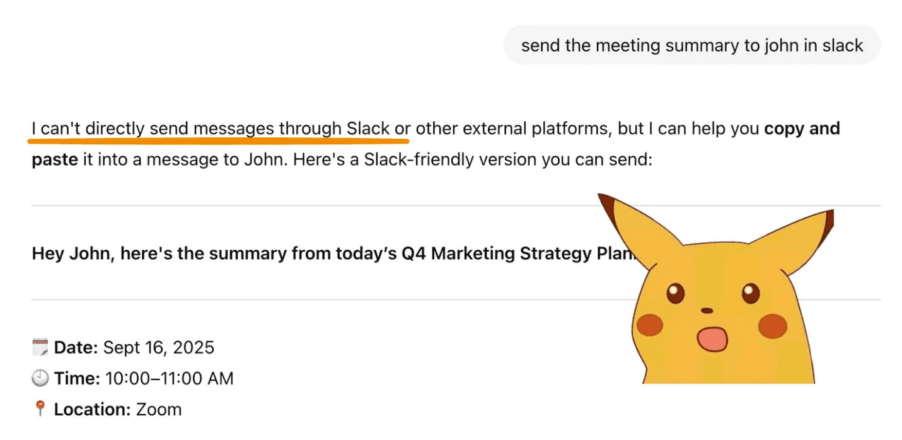Click the bold "Time:" label

click(x=77, y=378)
